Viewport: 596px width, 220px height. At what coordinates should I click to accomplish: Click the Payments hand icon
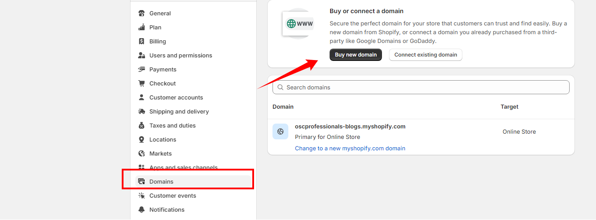tap(142, 69)
